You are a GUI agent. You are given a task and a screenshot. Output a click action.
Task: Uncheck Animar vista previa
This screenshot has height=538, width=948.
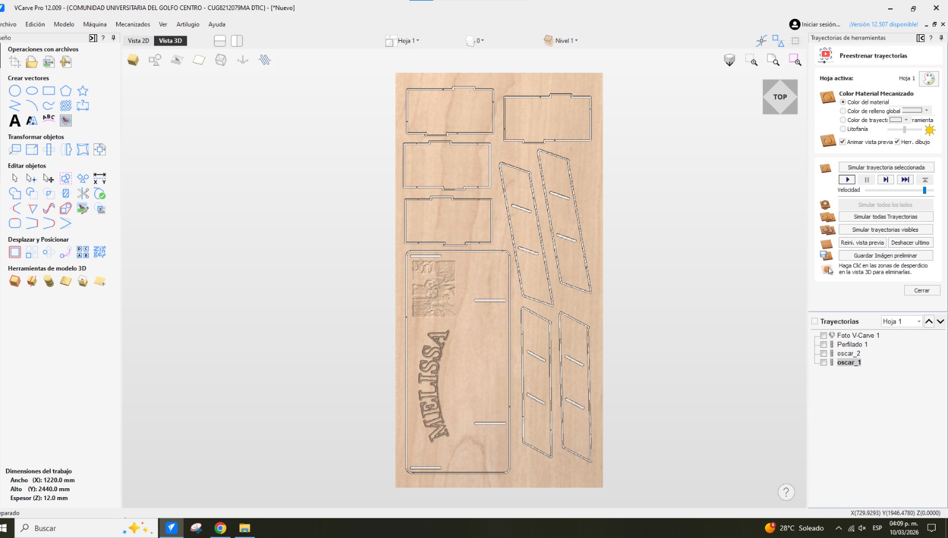click(843, 142)
